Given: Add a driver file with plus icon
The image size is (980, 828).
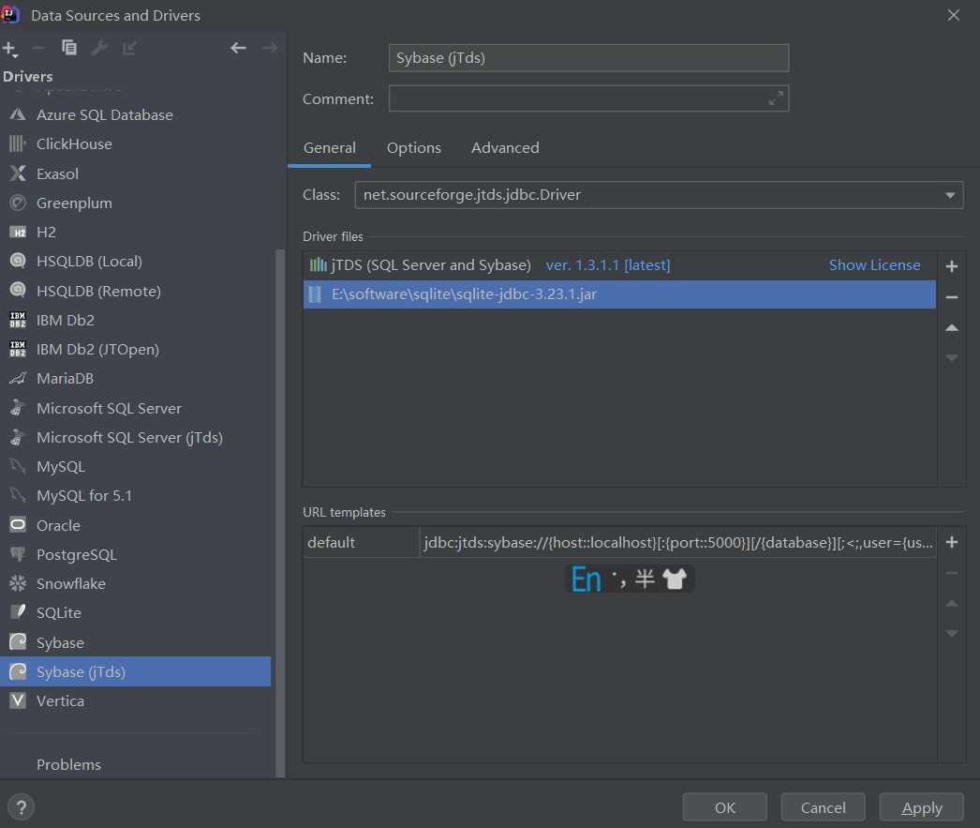Looking at the screenshot, I should (952, 266).
